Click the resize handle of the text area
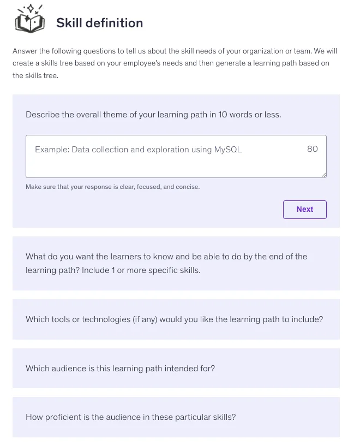This screenshot has width=354, height=445. pyautogui.click(x=324, y=175)
